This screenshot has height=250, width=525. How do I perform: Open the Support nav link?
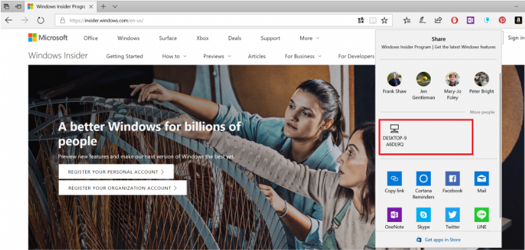pyautogui.click(x=270, y=38)
